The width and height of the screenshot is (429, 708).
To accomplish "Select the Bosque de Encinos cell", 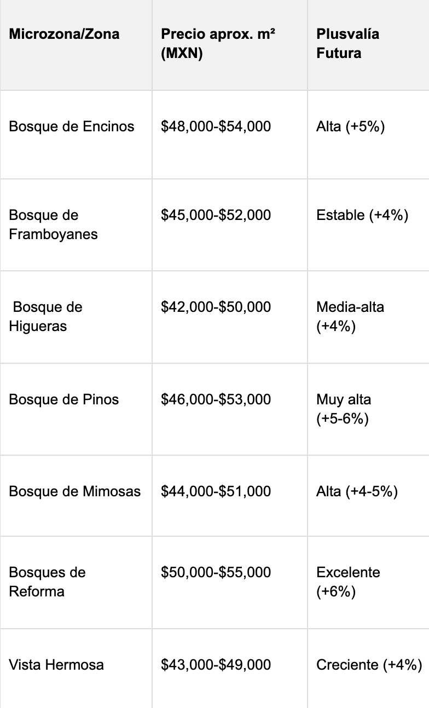I will [71, 127].
